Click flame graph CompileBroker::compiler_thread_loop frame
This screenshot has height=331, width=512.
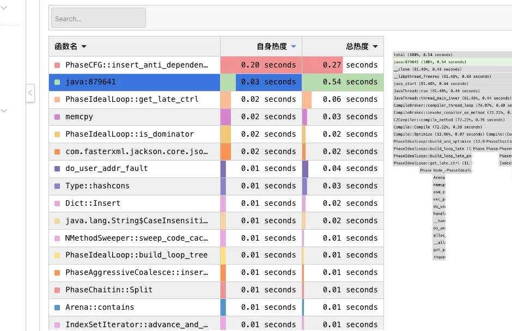pos(452,105)
